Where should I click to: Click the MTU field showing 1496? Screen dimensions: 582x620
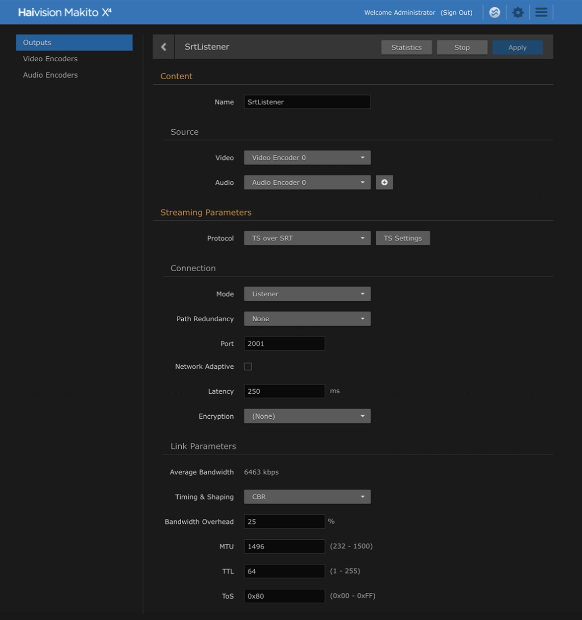coord(284,546)
